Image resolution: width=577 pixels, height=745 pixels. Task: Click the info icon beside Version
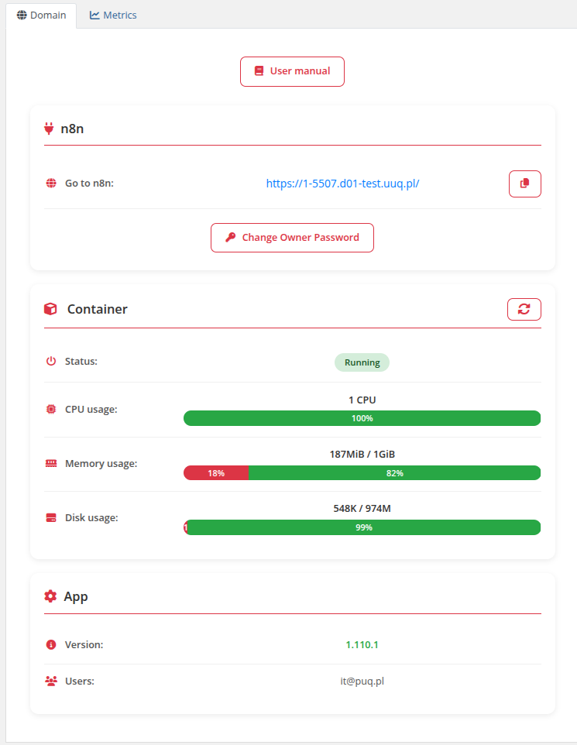pos(49,644)
